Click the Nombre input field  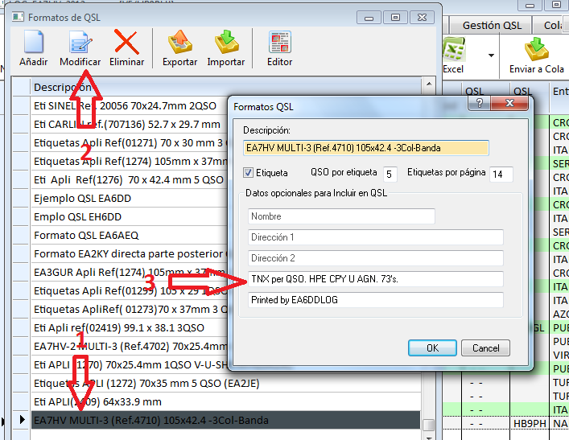click(x=341, y=216)
